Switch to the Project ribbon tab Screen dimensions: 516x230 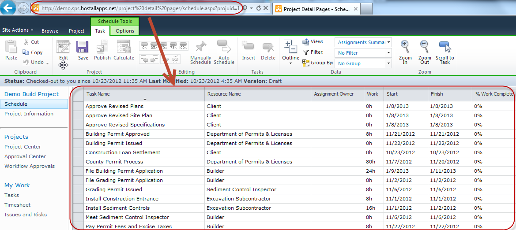click(x=76, y=31)
